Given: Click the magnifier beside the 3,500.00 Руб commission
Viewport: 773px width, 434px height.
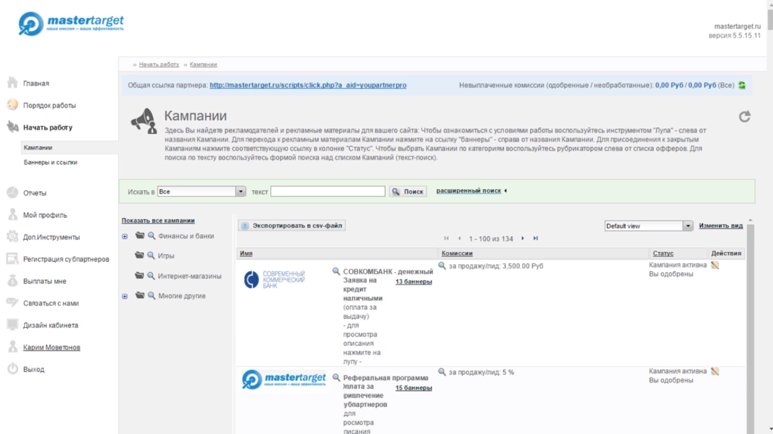Looking at the screenshot, I should point(442,266).
